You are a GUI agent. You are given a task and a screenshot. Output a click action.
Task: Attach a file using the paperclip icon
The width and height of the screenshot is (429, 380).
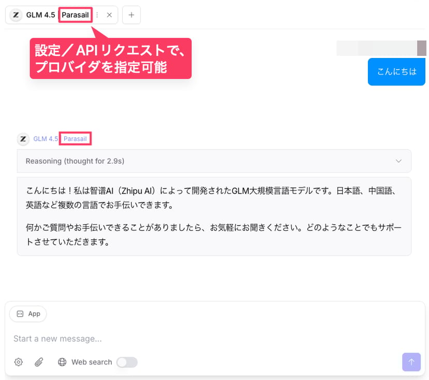[39, 362]
